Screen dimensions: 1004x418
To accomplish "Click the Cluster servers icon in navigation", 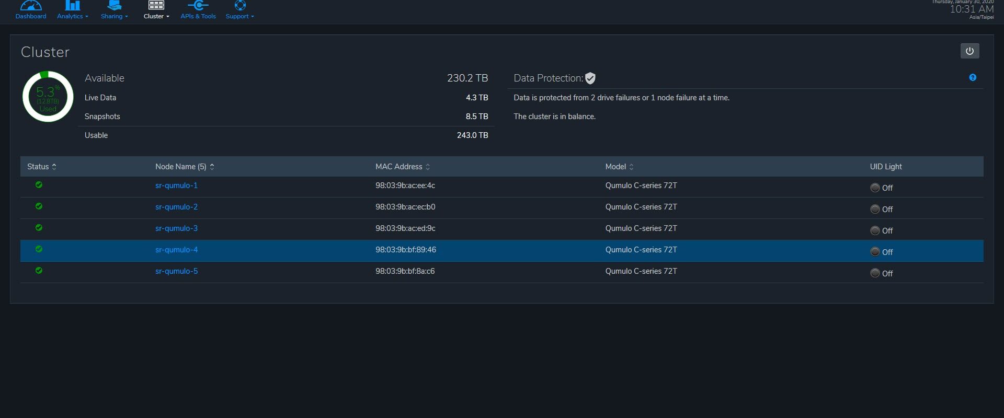I will [x=156, y=5].
